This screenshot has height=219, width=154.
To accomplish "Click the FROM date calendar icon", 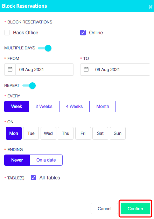I will (x=10, y=69).
